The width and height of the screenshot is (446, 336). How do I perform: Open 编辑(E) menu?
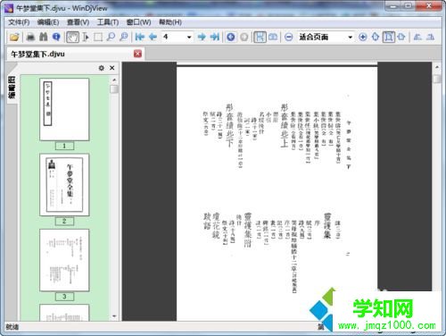pyautogui.click(x=48, y=22)
